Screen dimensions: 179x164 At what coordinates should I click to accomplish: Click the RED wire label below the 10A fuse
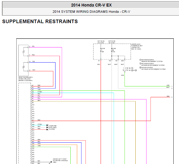click(x=99, y=64)
